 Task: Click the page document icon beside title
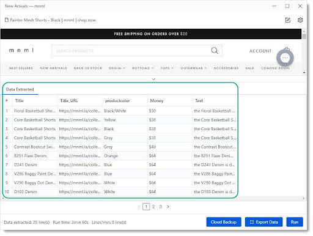point(7,20)
